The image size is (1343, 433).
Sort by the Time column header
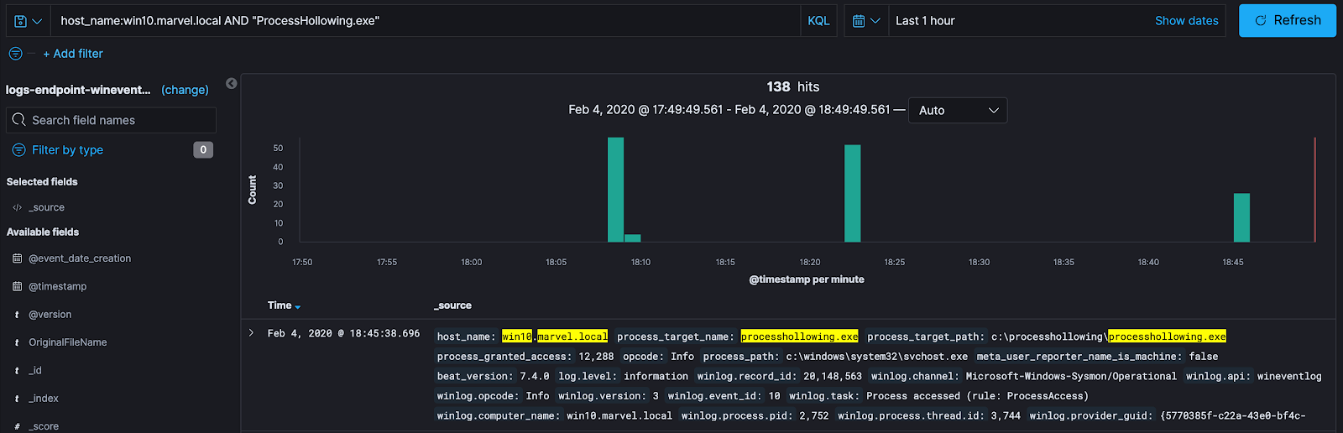[284, 305]
